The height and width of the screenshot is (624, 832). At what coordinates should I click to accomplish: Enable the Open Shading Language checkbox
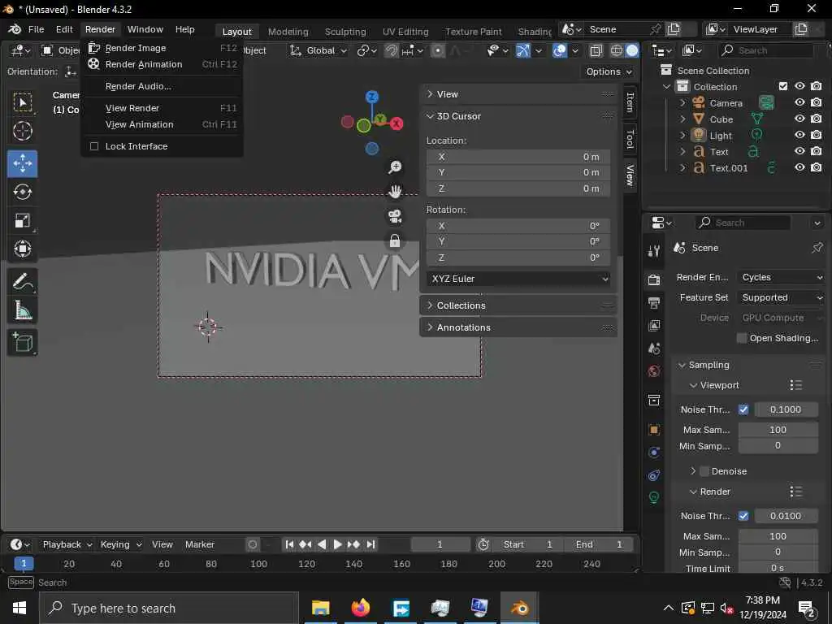click(742, 338)
